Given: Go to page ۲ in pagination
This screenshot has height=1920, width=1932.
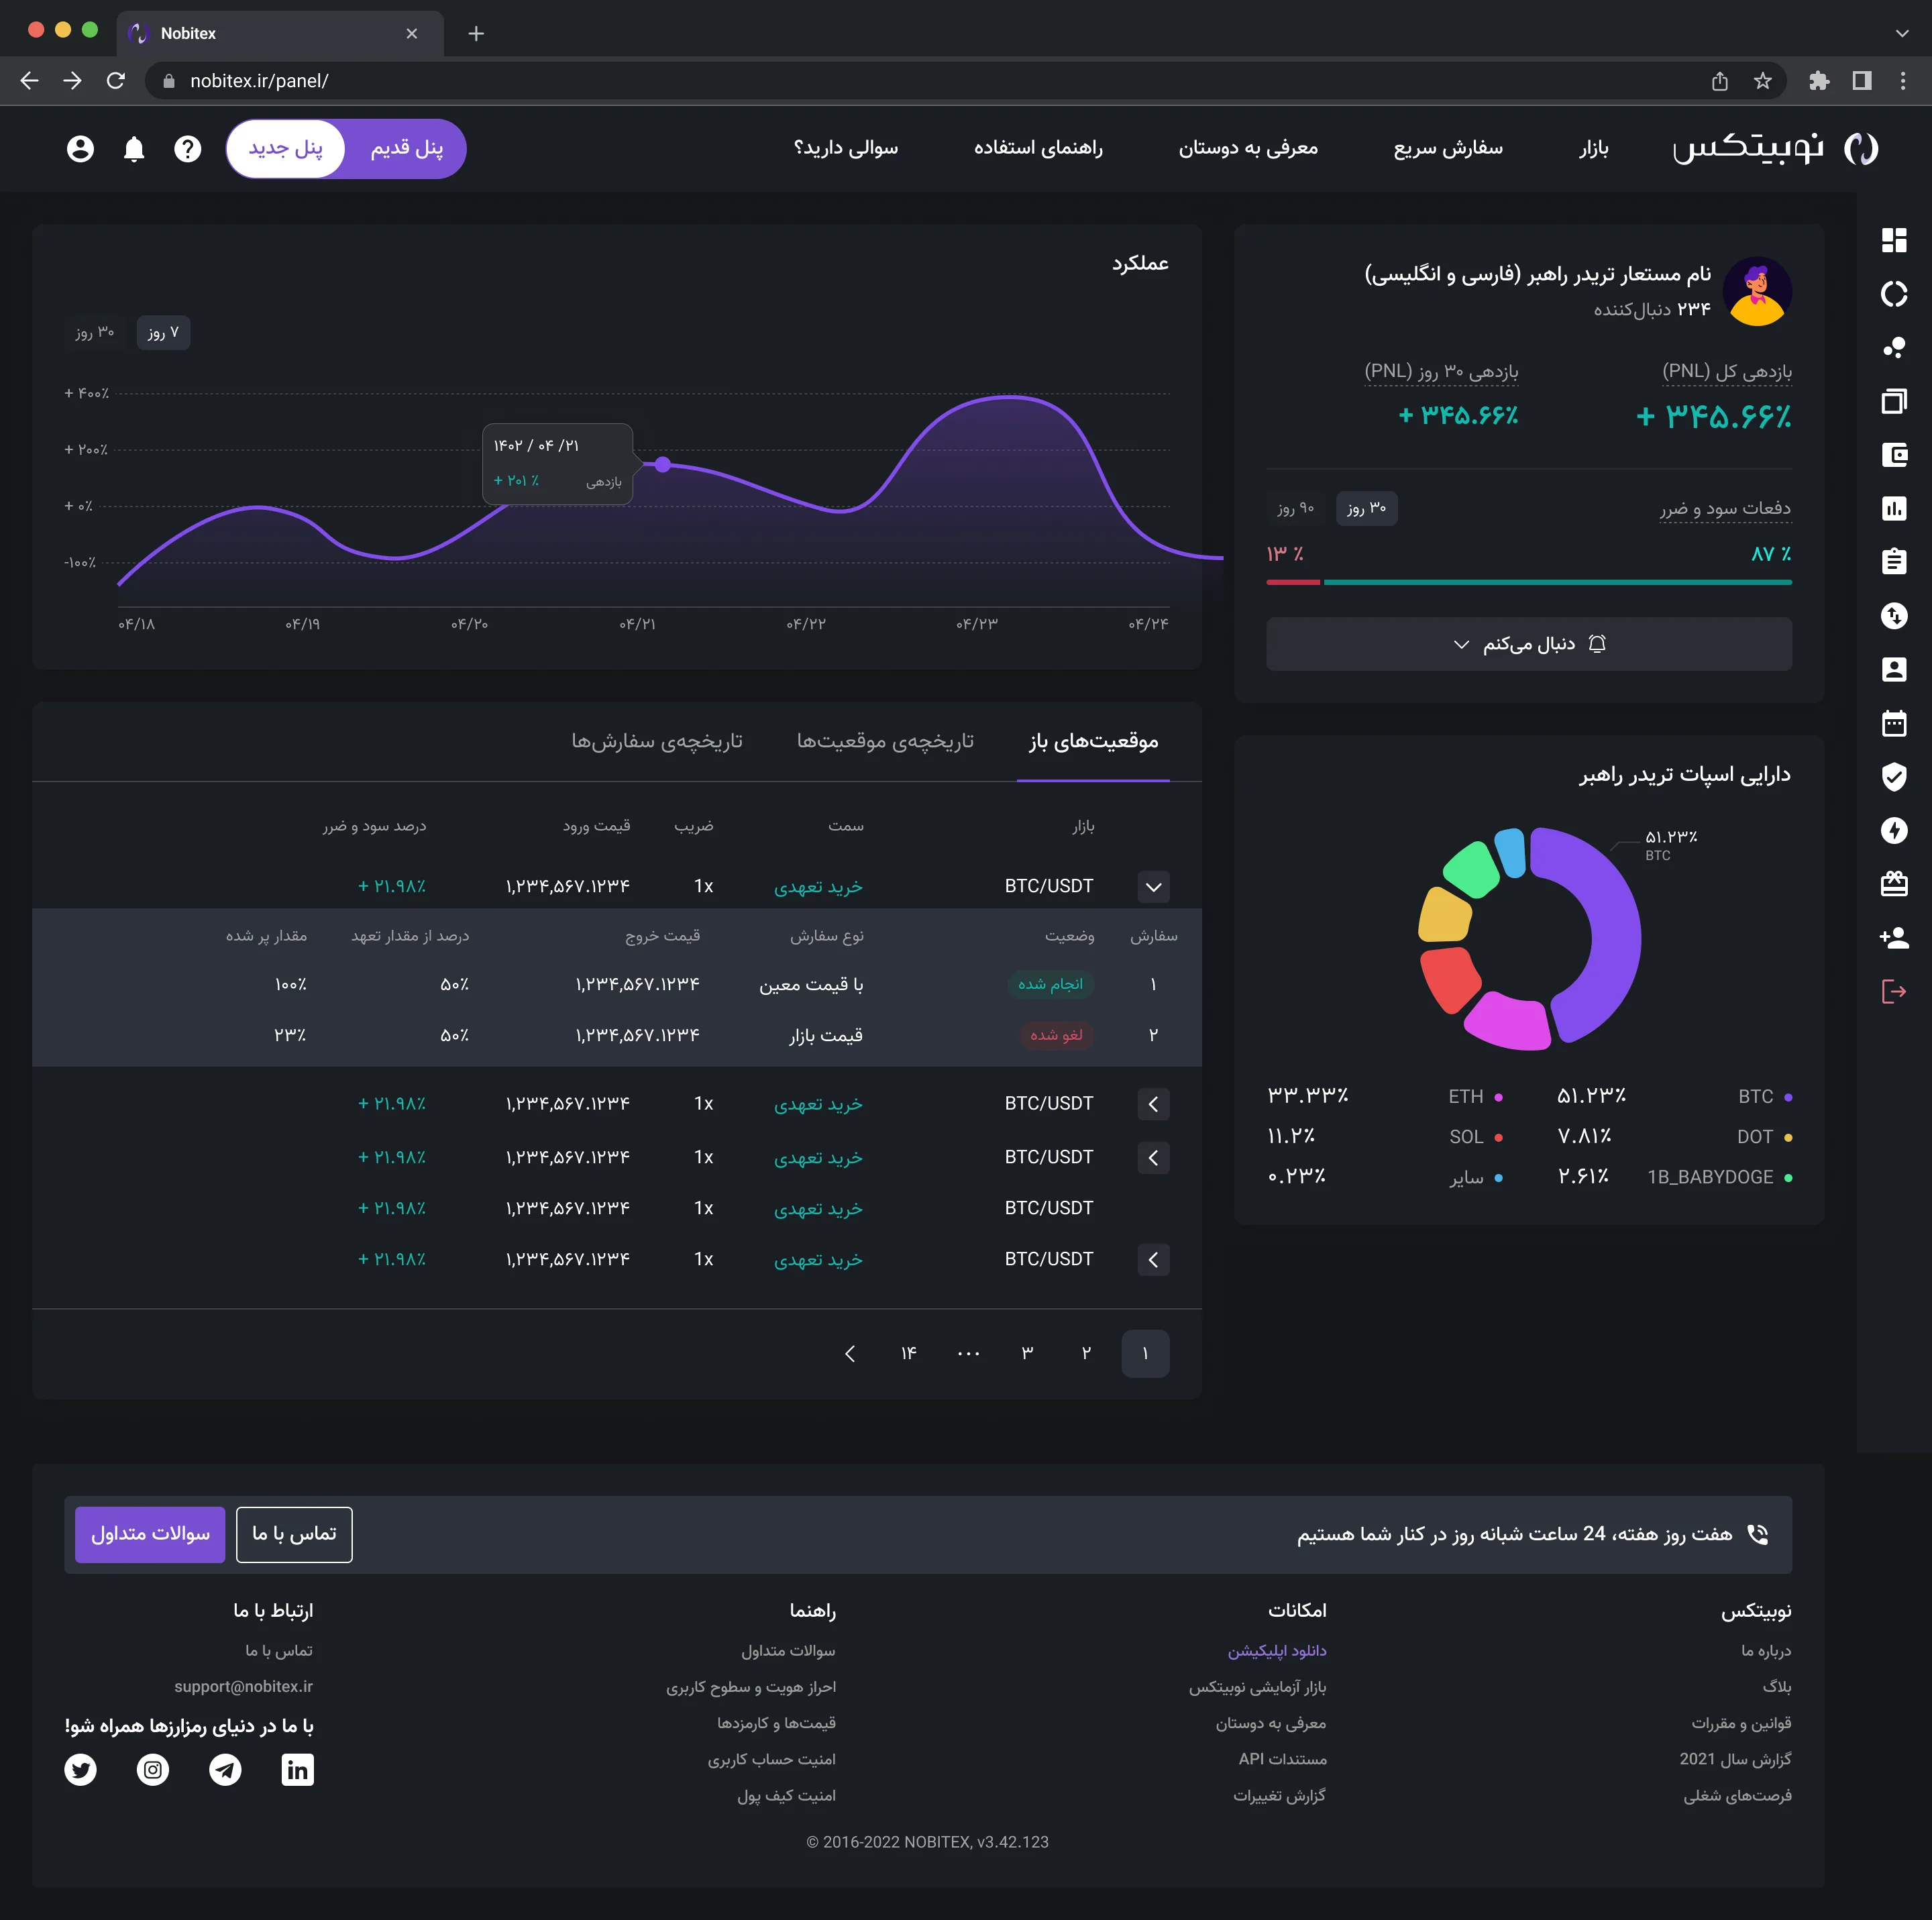Looking at the screenshot, I should coord(1086,1353).
